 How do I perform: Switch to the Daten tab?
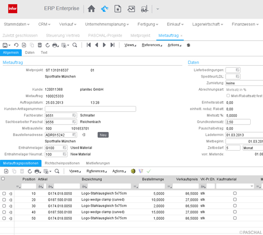click(x=29, y=52)
